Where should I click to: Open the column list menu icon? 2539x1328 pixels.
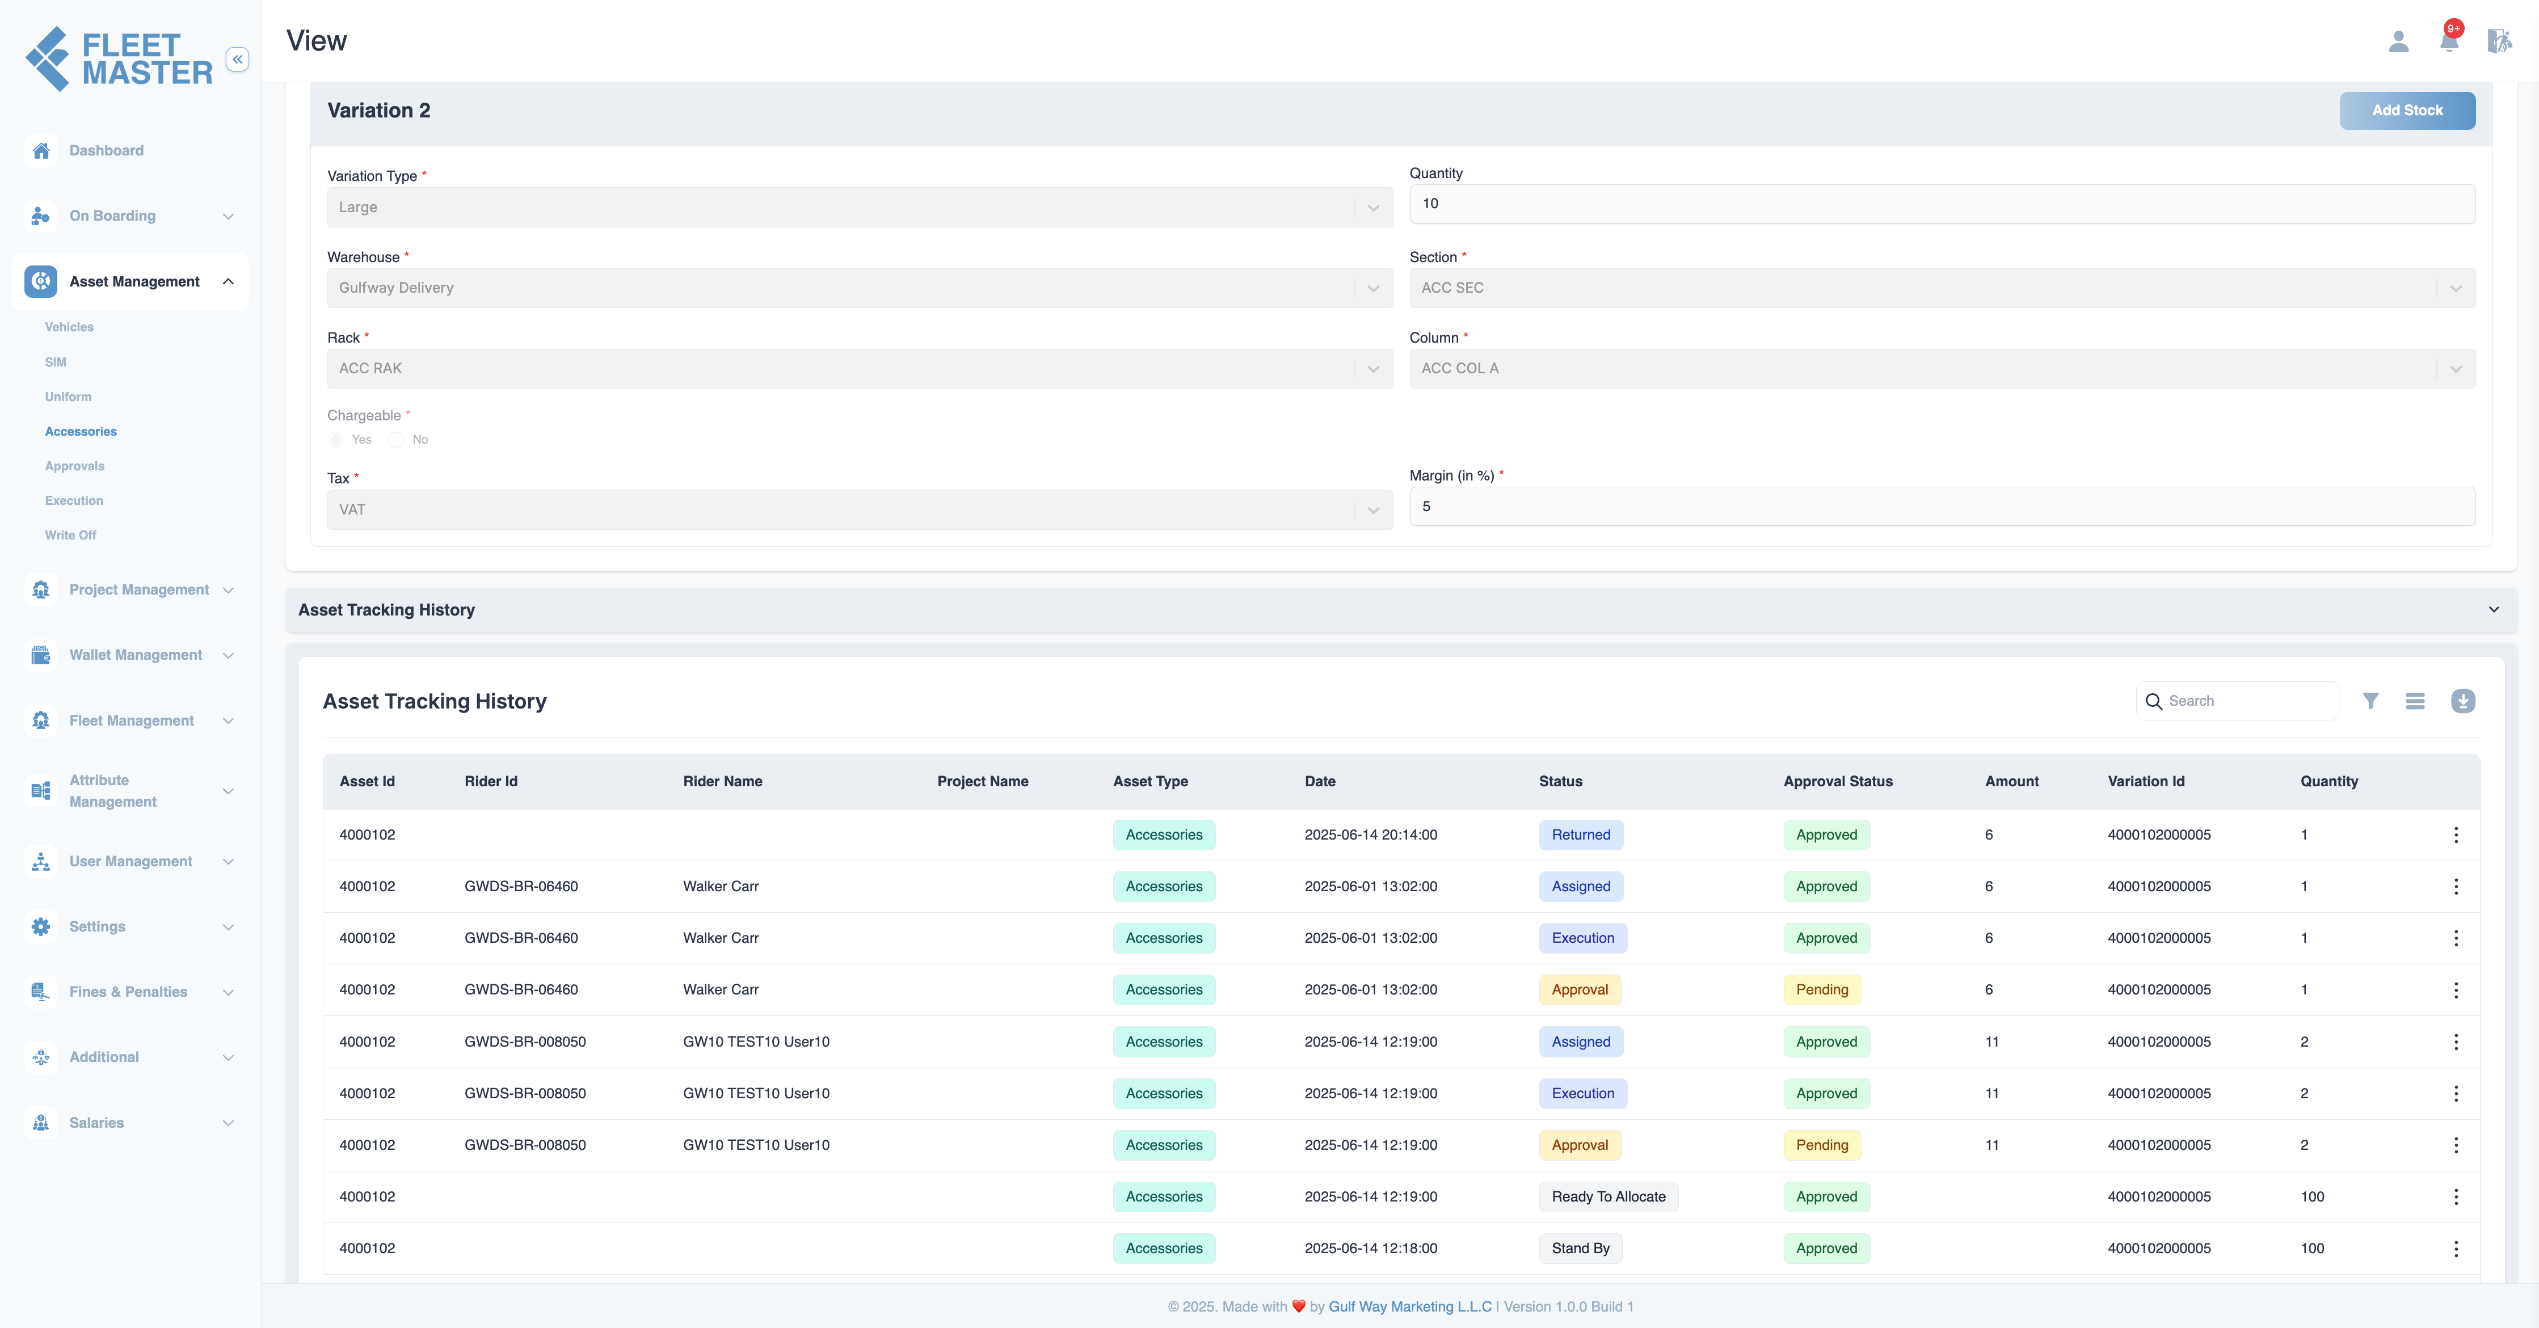2415,701
